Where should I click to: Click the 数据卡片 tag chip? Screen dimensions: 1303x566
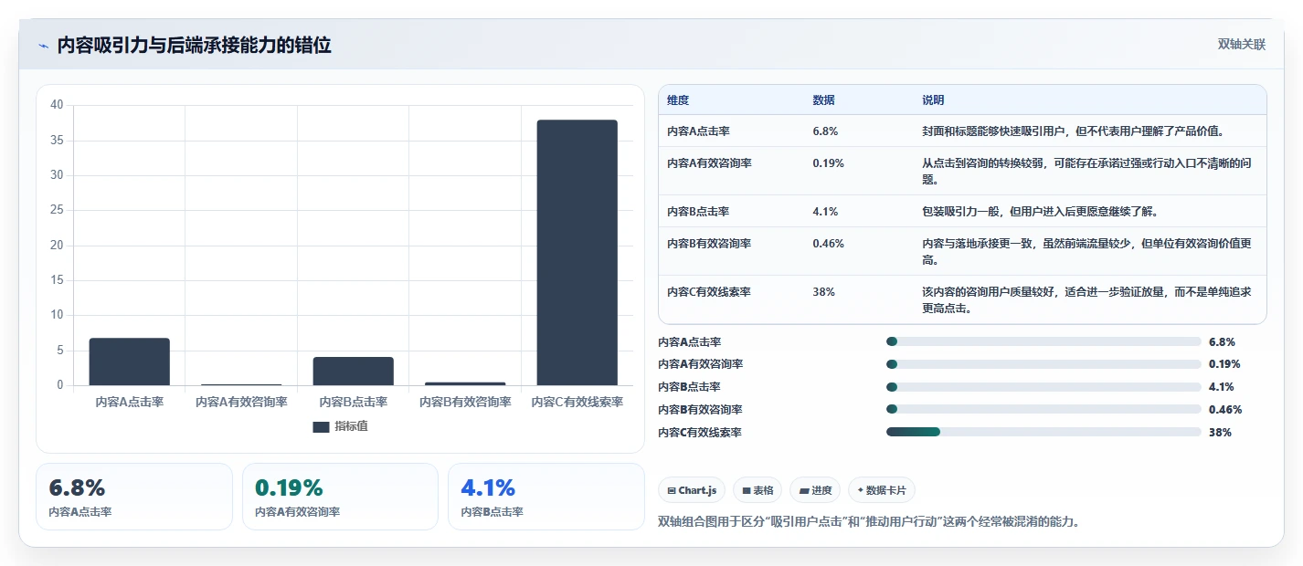coord(882,490)
